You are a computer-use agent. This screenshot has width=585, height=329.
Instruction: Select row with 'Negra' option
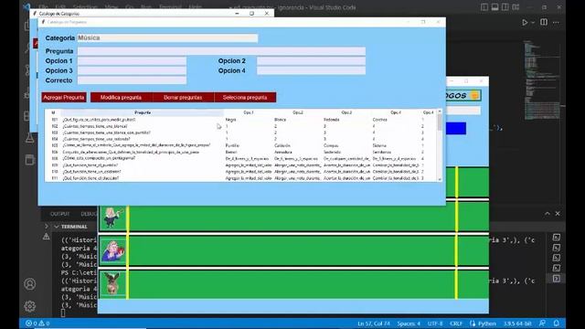click(x=240, y=120)
